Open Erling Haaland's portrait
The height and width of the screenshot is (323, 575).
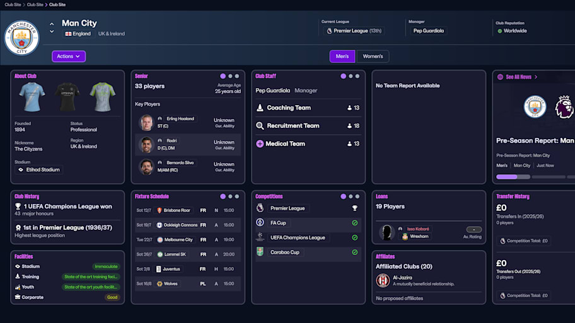tap(146, 123)
